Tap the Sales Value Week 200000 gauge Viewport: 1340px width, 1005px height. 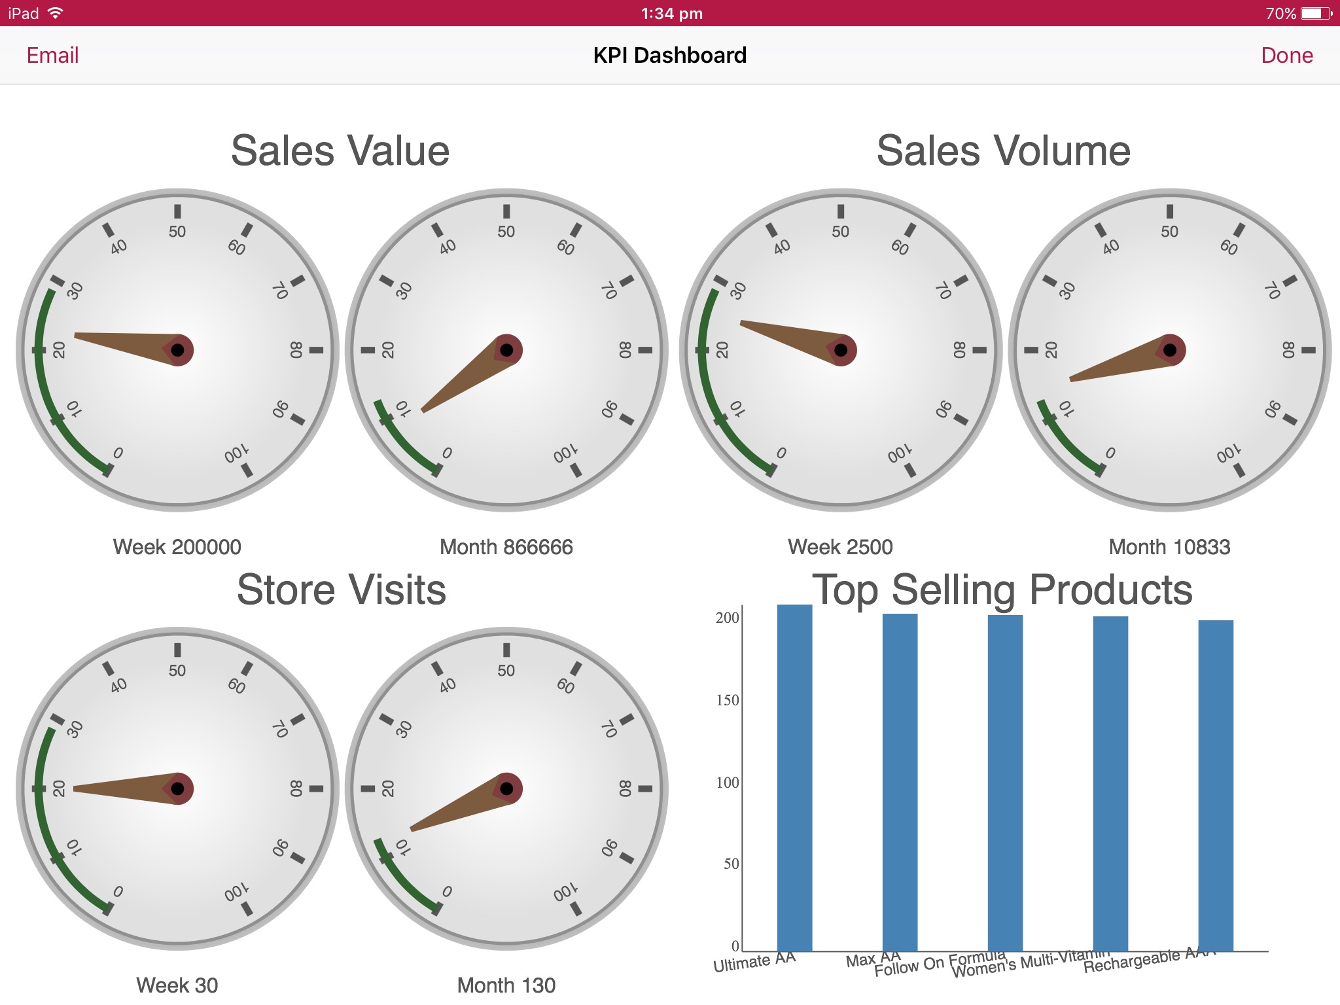[177, 350]
